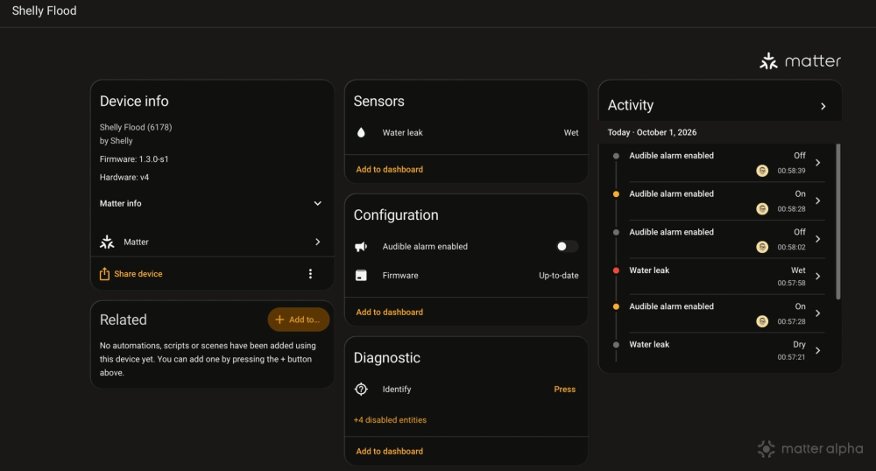Click the Wet state value in Sensors
The width and height of the screenshot is (876, 471).
[571, 133]
